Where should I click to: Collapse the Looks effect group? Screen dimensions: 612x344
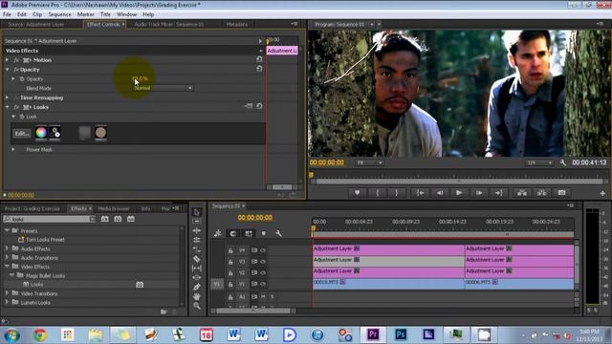coord(7,107)
